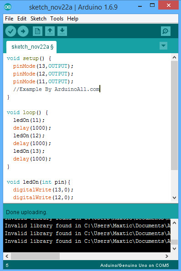The width and height of the screenshot is (181, 271).
Task: Maximize the Arduino window
Action: pyautogui.click(x=152, y=5)
